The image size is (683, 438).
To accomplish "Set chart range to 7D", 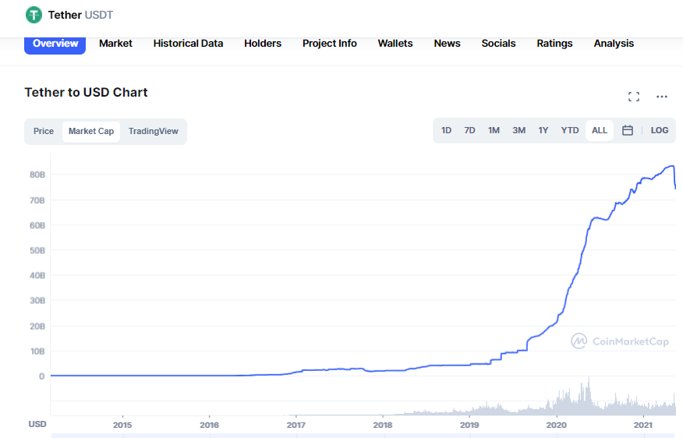I will click(469, 130).
